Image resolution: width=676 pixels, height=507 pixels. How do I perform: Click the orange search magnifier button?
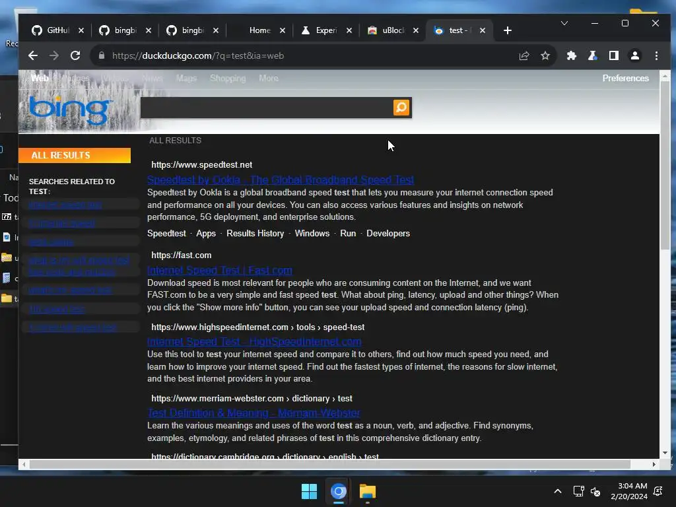pos(401,108)
